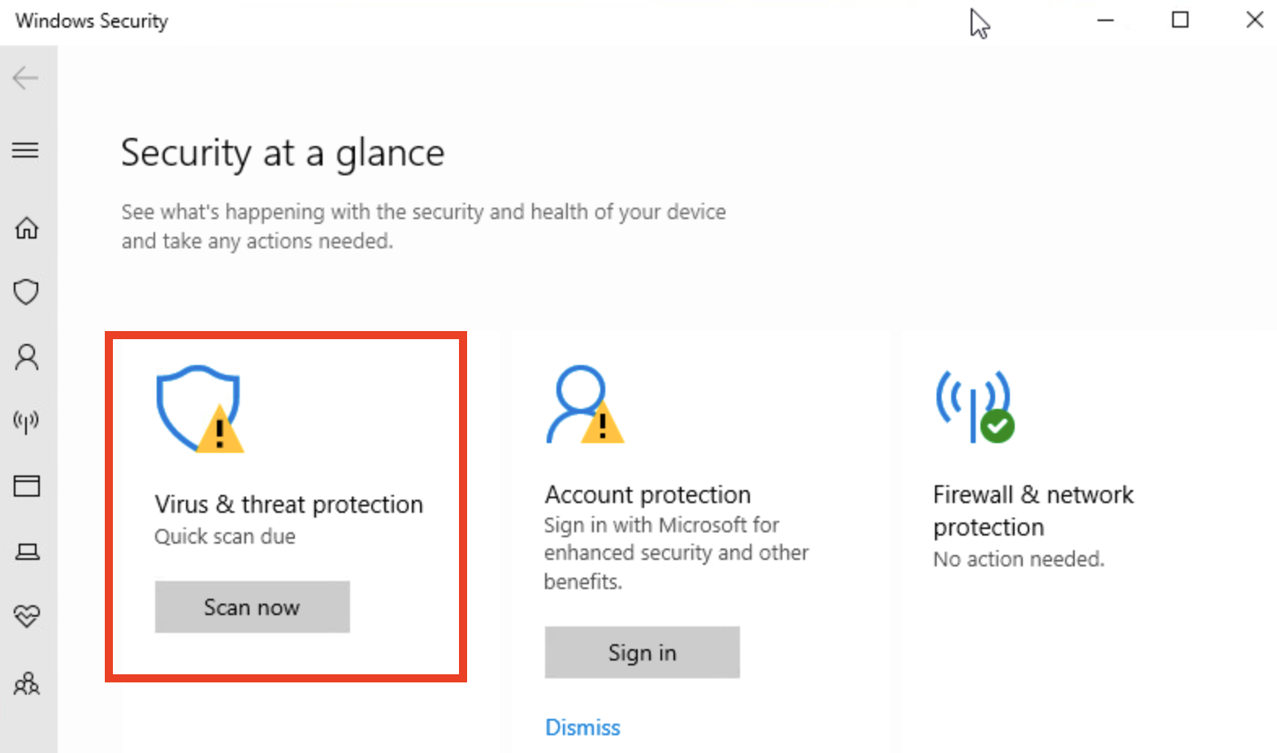Select the Family options sidebar icon
Screen dimensions: 1277x753
27,684
